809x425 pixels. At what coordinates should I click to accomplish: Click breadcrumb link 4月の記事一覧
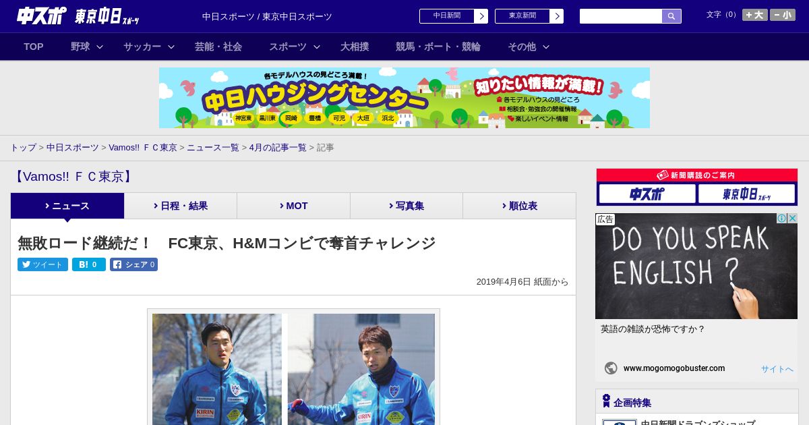pyautogui.click(x=278, y=148)
